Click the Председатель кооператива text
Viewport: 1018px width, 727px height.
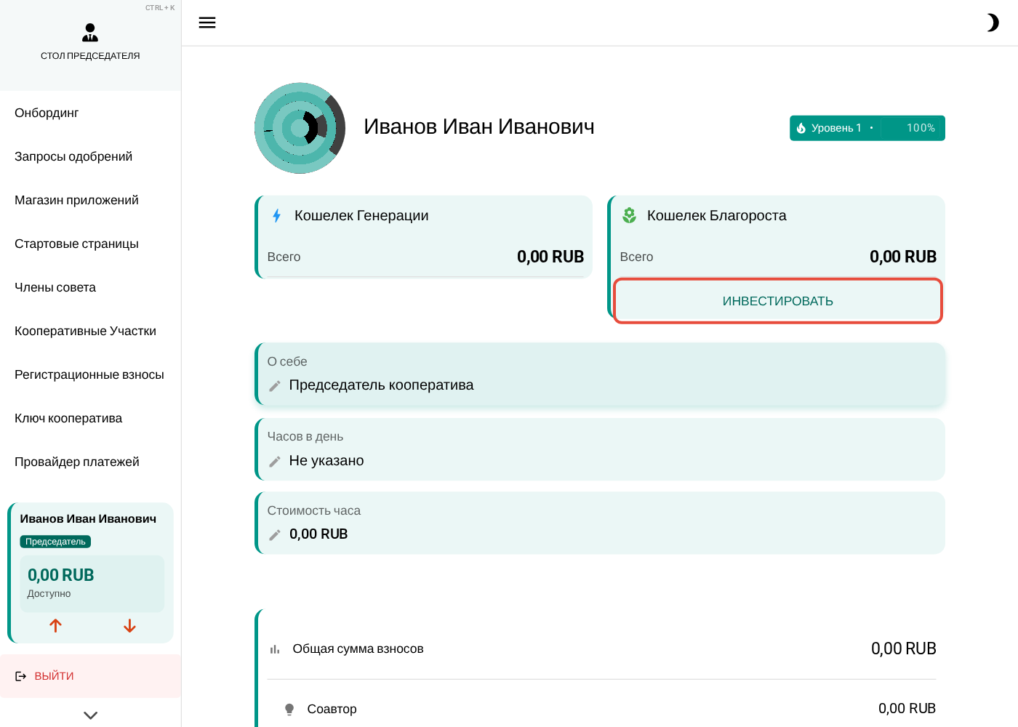click(x=382, y=385)
